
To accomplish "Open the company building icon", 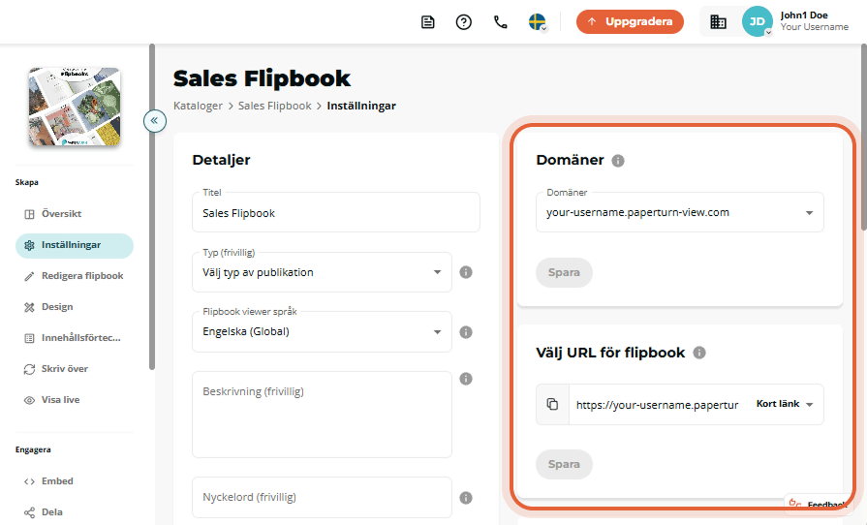I will tap(718, 22).
